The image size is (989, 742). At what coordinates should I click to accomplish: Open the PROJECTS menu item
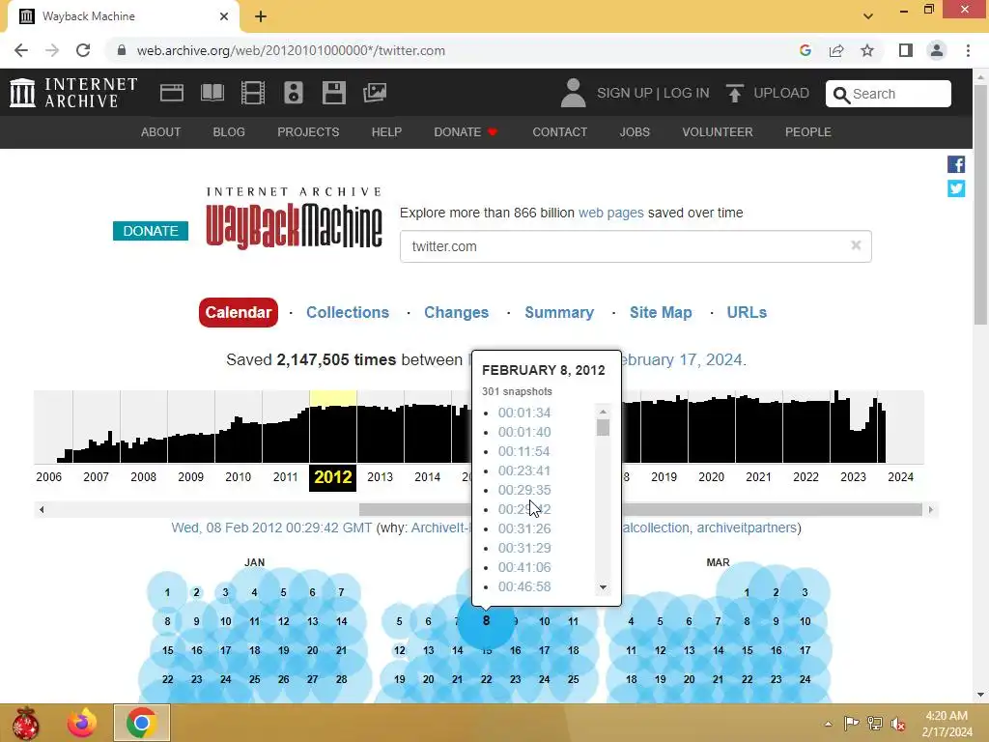(x=308, y=131)
